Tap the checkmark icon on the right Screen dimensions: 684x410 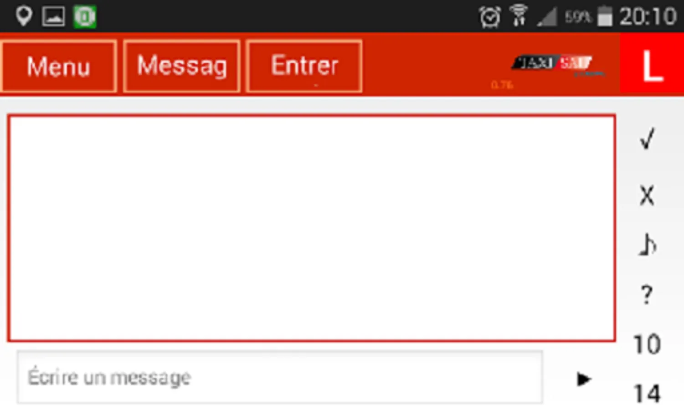click(x=647, y=138)
